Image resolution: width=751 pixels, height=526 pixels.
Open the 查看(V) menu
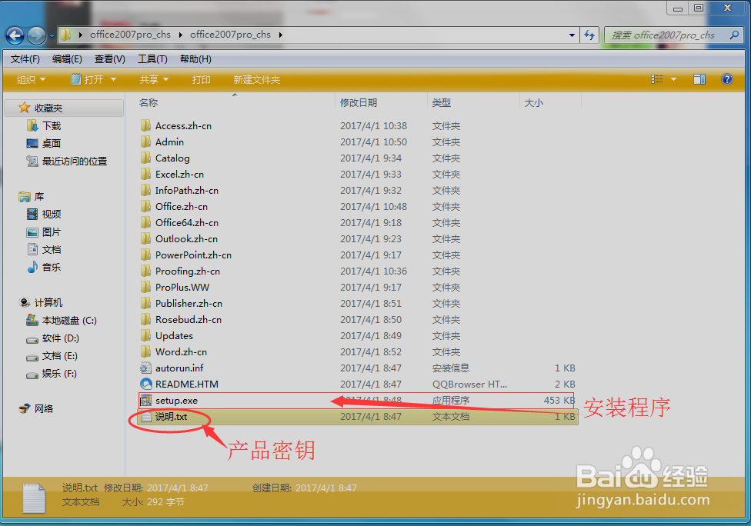tap(110, 59)
